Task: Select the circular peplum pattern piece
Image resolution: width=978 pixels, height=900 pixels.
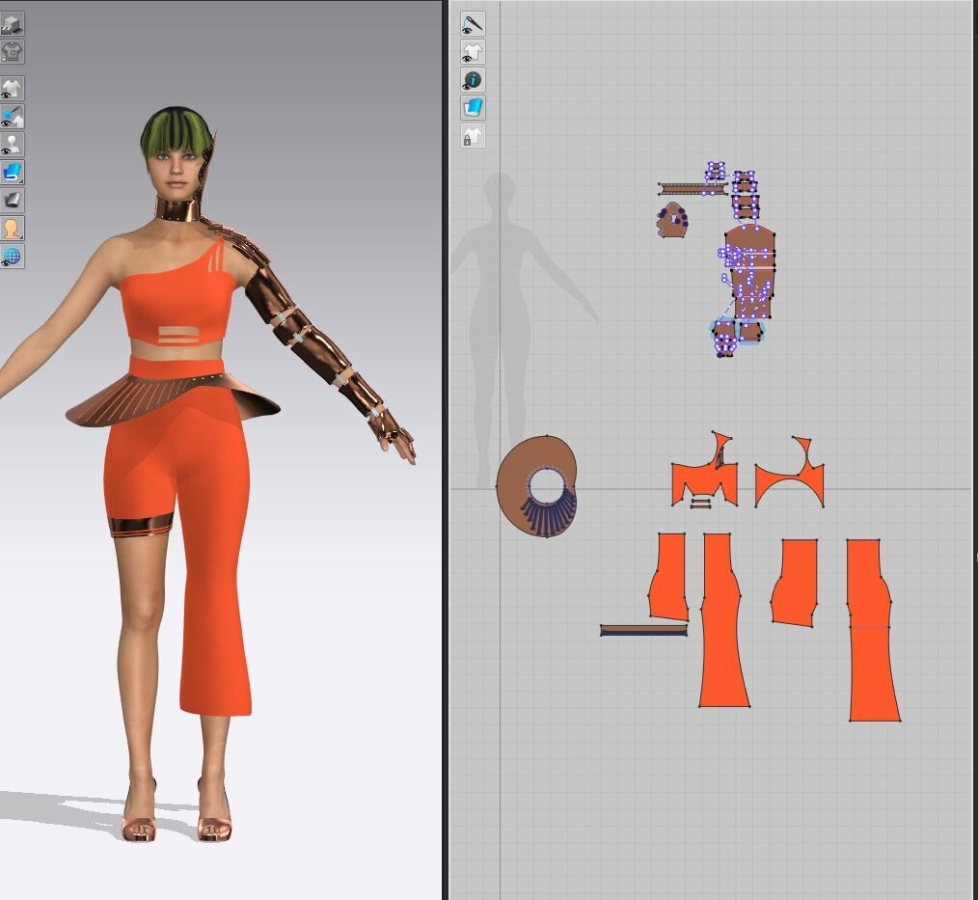Action: (538, 485)
